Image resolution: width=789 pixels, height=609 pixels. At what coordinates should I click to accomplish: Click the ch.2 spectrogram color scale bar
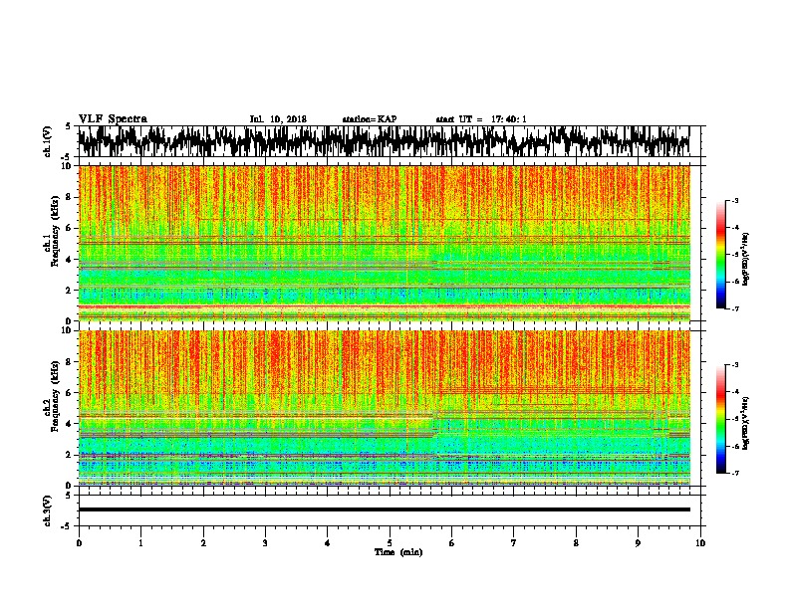pyautogui.click(x=720, y=419)
